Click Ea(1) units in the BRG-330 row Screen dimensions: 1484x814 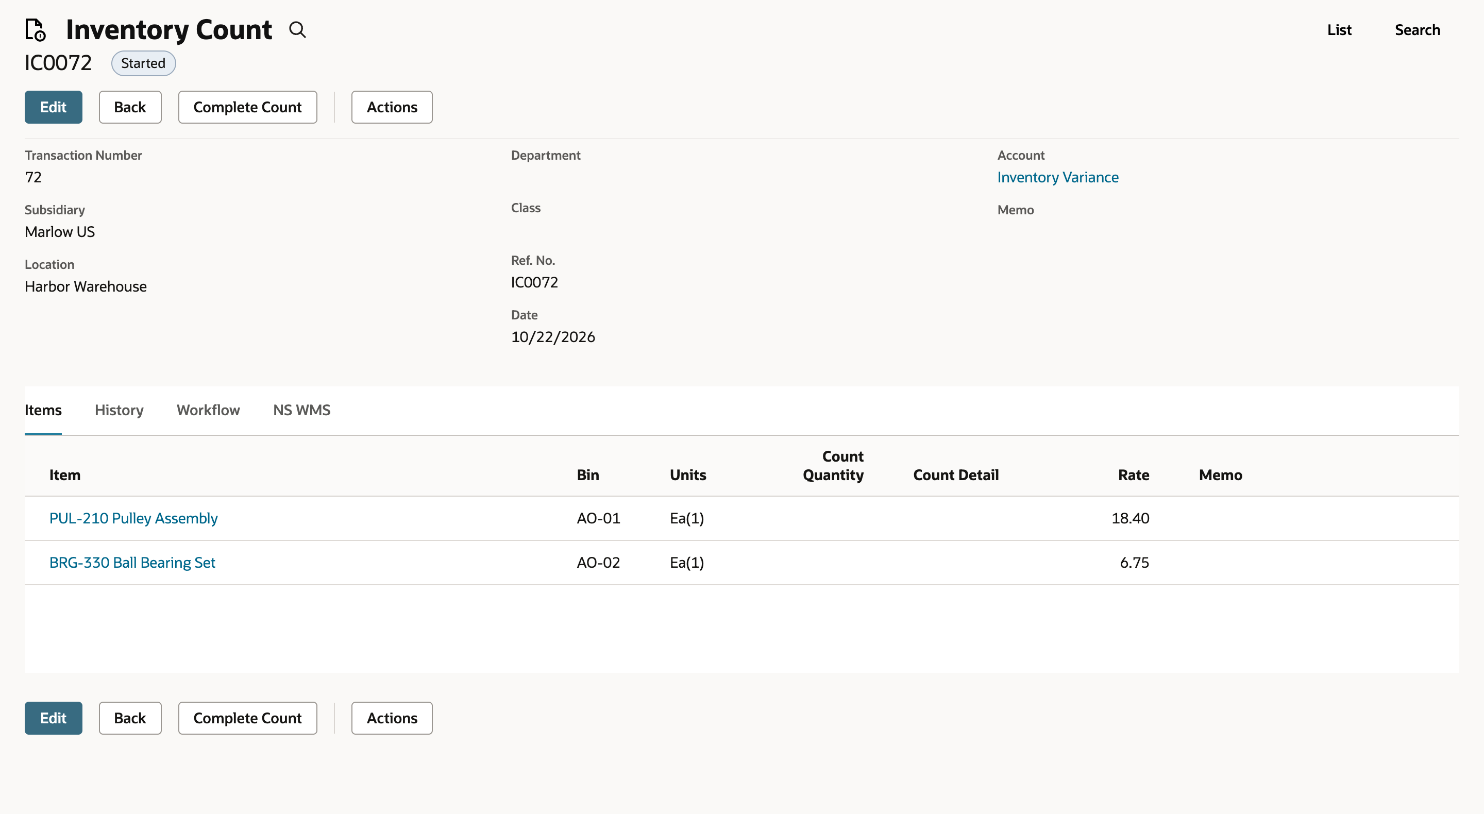coord(687,563)
